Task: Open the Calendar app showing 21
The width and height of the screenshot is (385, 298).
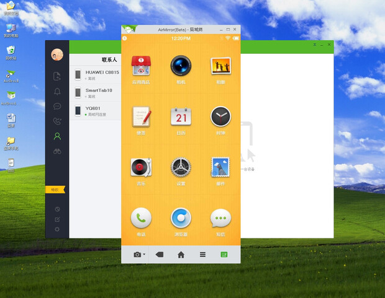Action: tap(181, 116)
